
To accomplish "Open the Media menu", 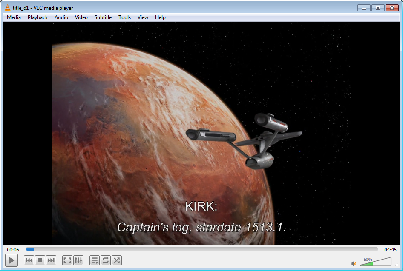I will coord(14,17).
